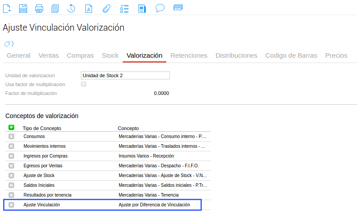The image size is (357, 217).
Task: Click concept Mercaderías Varias - Despacho - F.I.F.O.
Action: [x=159, y=166]
